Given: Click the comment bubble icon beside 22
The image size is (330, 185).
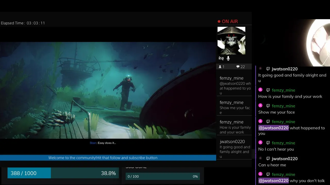Looking at the screenshot, I should pos(238,67).
